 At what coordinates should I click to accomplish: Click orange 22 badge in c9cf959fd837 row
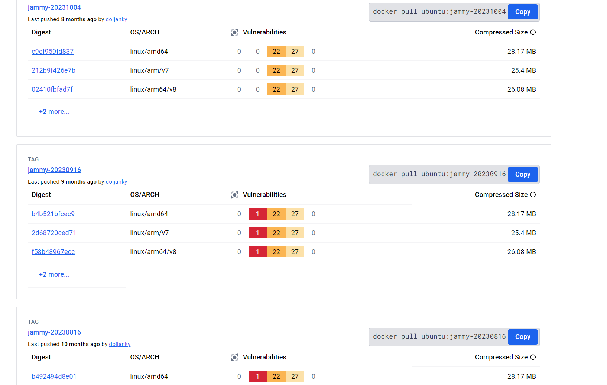pyautogui.click(x=276, y=52)
